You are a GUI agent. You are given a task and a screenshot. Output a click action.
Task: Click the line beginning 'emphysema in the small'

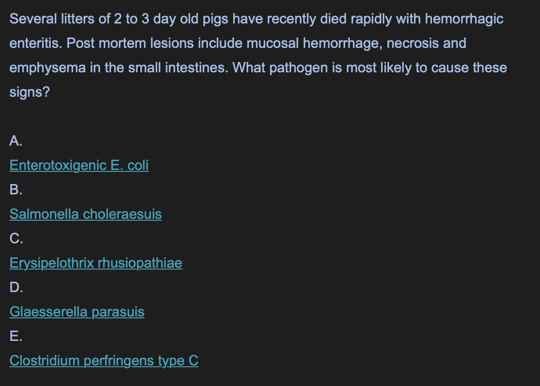pyautogui.click(x=258, y=68)
